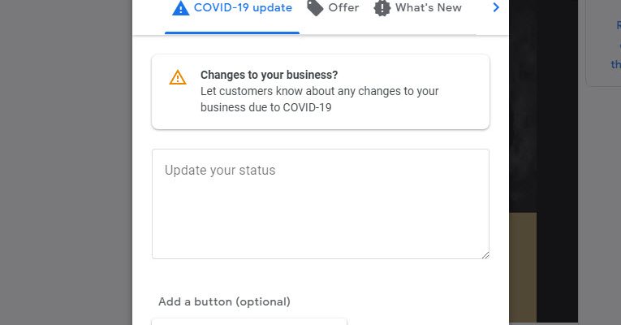Click the Add a button (optional) label

pos(224,301)
